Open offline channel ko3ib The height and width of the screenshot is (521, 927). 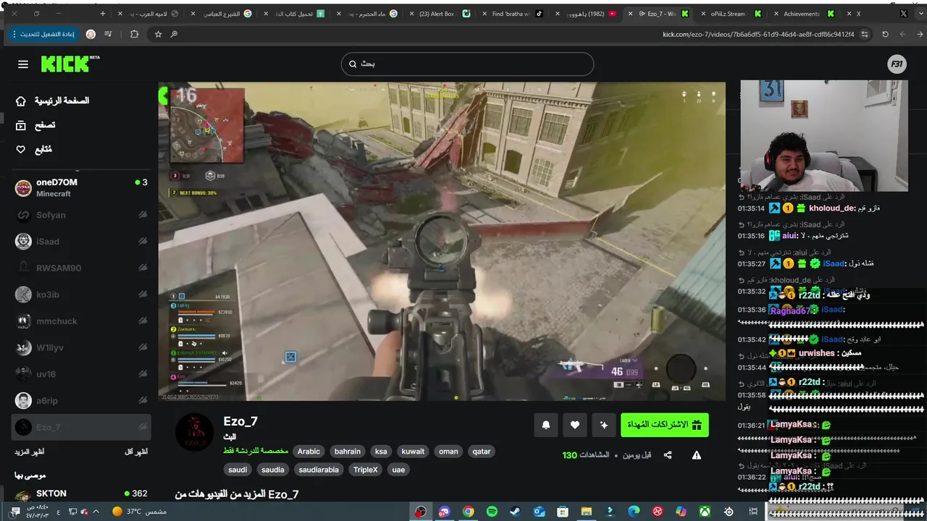coord(81,295)
